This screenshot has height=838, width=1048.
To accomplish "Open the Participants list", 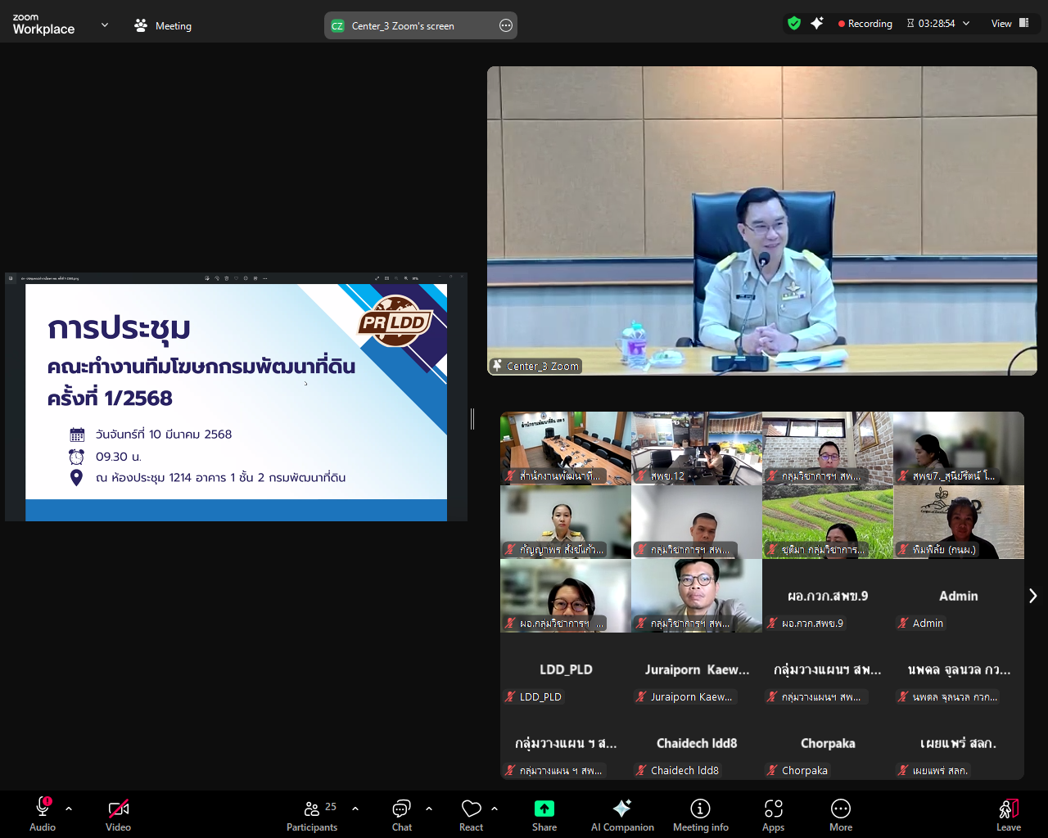I will click(x=312, y=814).
